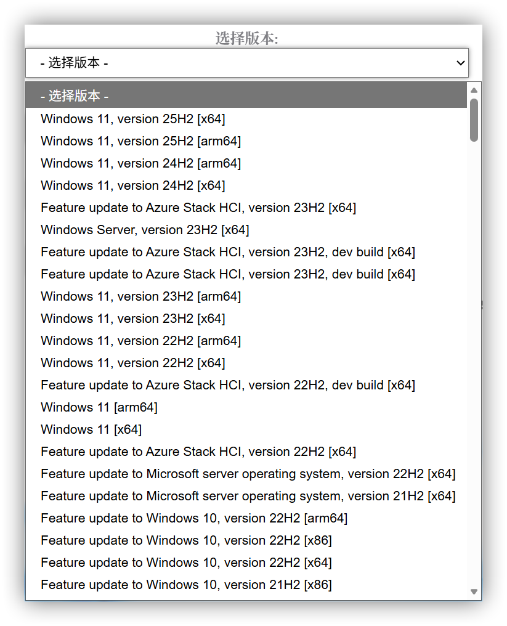The height and width of the screenshot is (626, 507).
Task: Pick Microsoft server operating system version 21H2
Action: click(248, 496)
